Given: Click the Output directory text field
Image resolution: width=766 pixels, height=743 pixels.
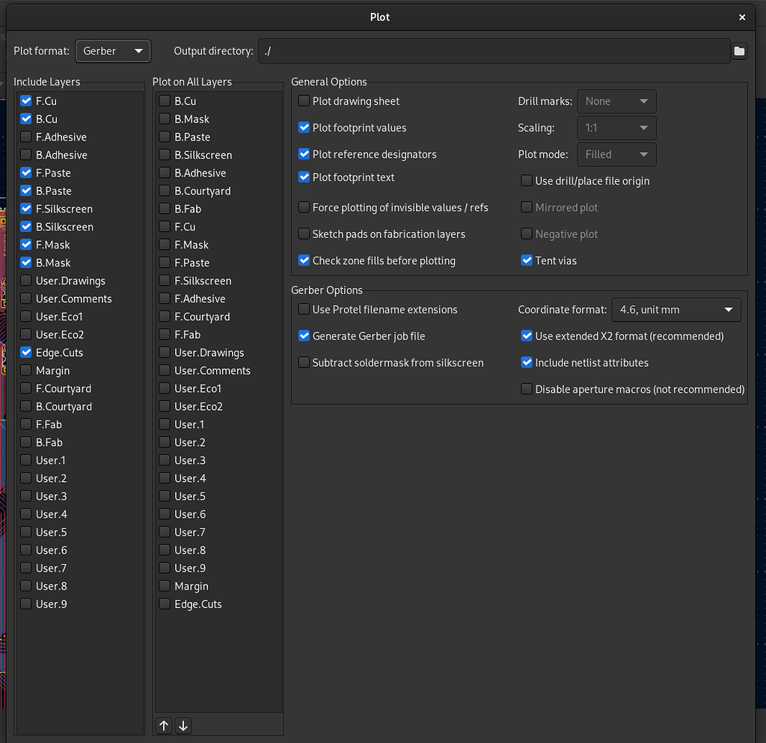Looking at the screenshot, I should 494,51.
